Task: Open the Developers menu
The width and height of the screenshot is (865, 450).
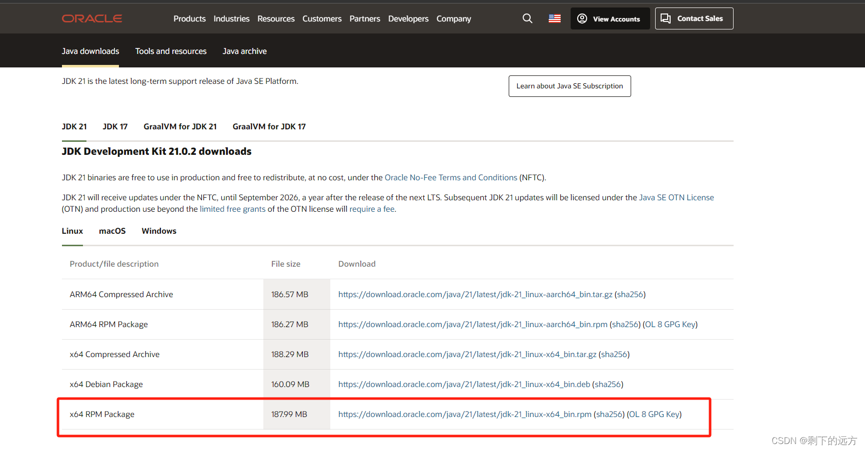Action: (x=408, y=18)
